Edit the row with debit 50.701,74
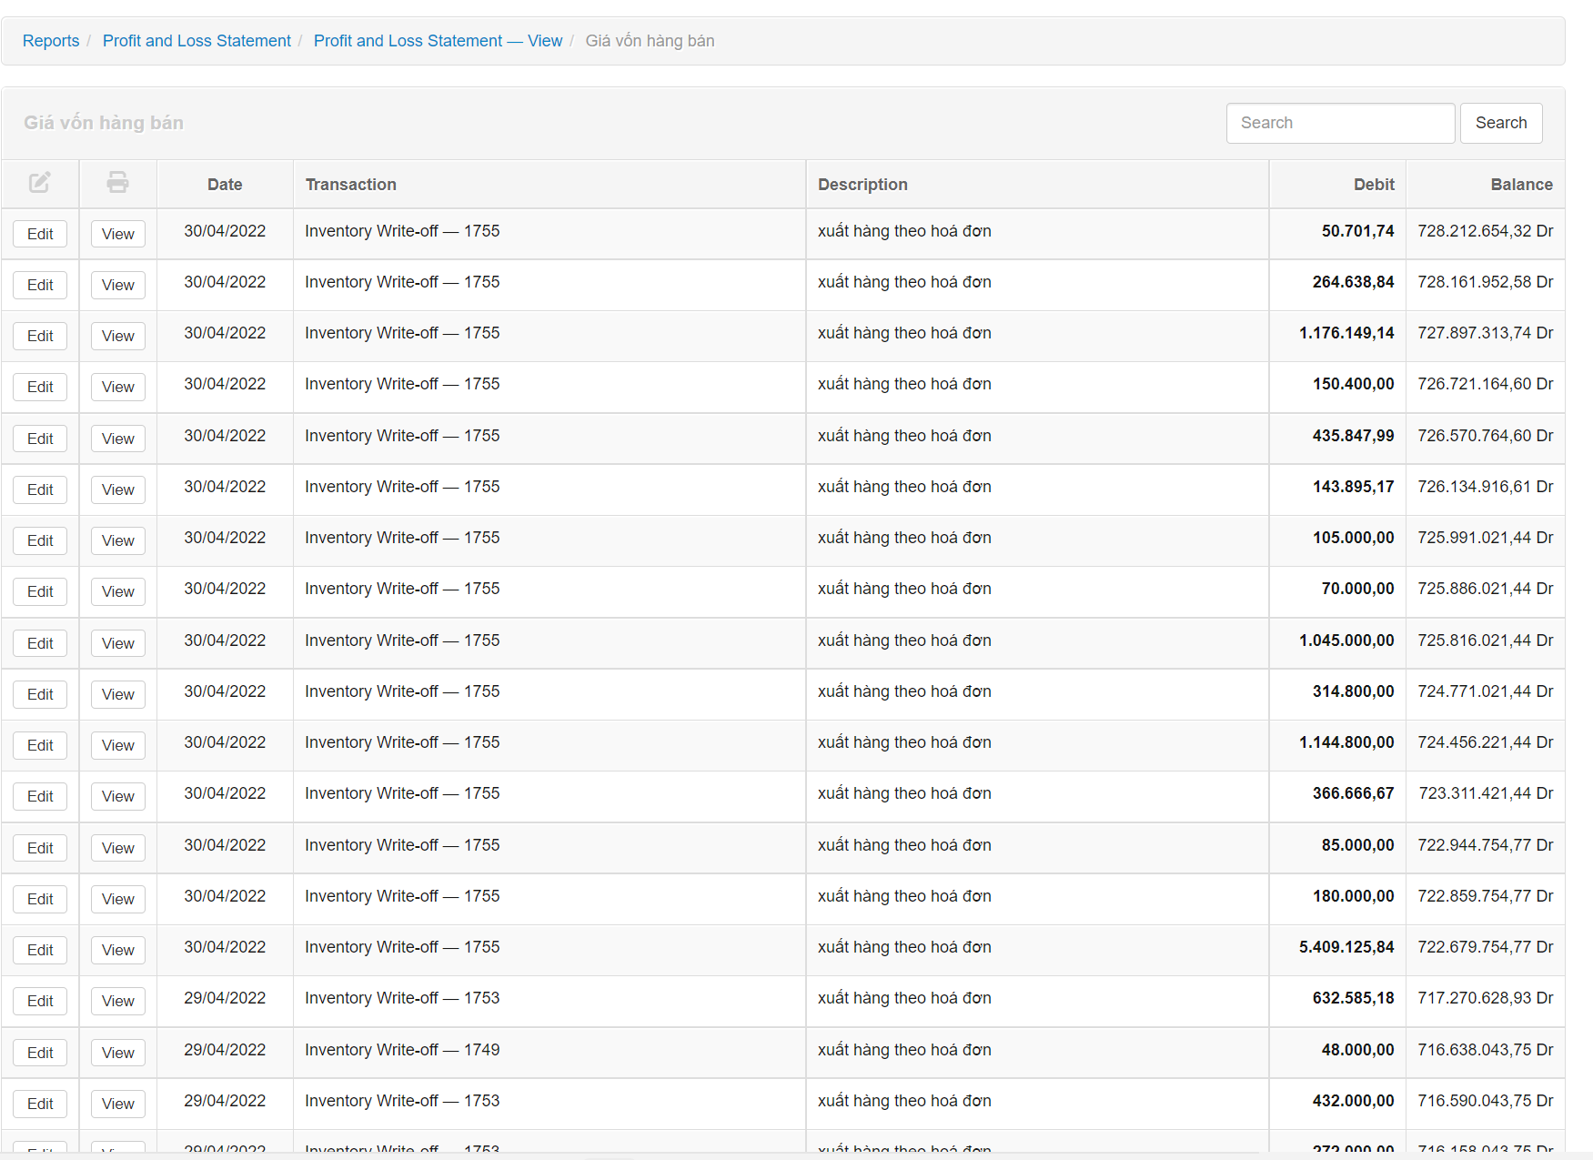The image size is (1593, 1160). point(40,234)
